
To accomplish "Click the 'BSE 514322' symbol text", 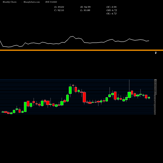I will pos(51,2).
